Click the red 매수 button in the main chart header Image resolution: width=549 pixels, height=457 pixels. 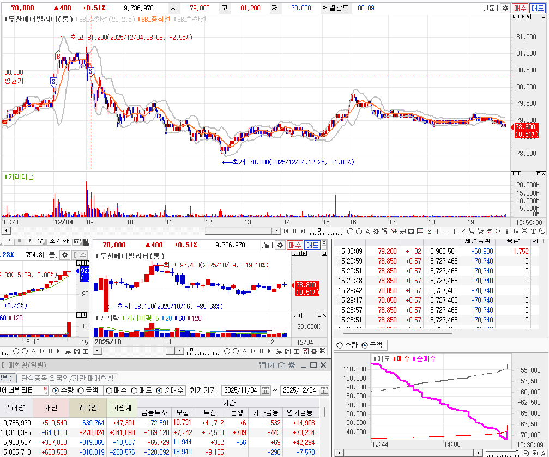coord(520,8)
